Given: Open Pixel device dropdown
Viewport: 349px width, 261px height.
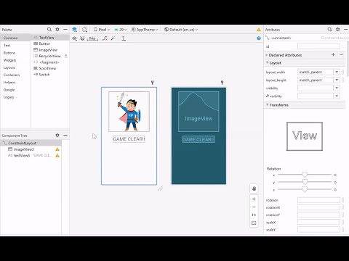Looking at the screenshot, I should tap(102, 30).
